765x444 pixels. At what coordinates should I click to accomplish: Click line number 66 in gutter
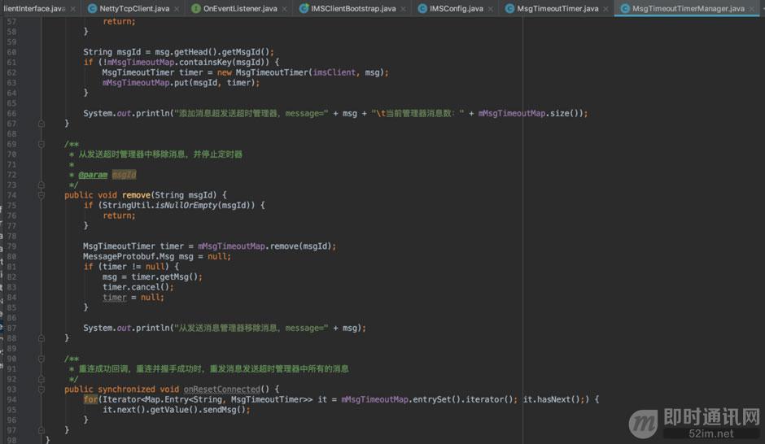tap(11, 114)
